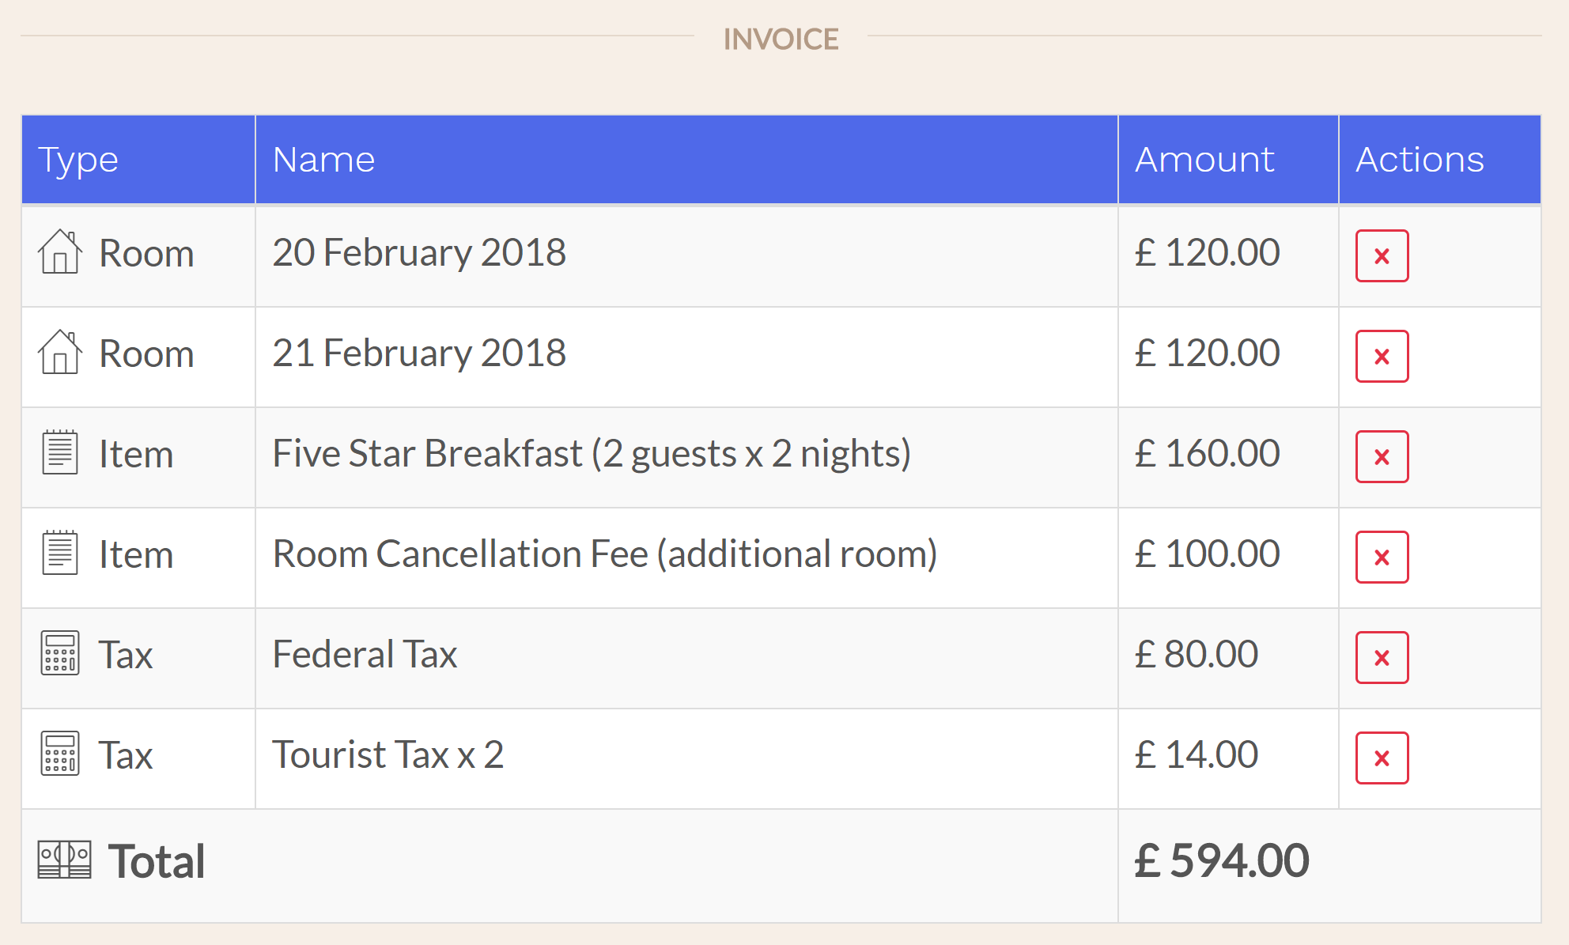The width and height of the screenshot is (1569, 945).
Task: Click the £ 594.00 total amount
Action: tap(1222, 860)
